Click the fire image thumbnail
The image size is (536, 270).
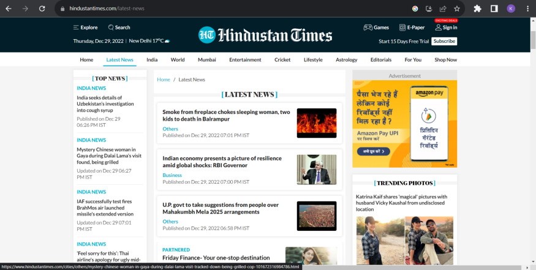point(317,123)
